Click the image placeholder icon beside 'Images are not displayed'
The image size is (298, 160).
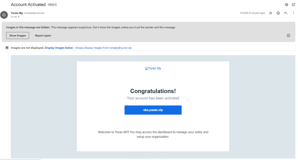(x=7, y=48)
